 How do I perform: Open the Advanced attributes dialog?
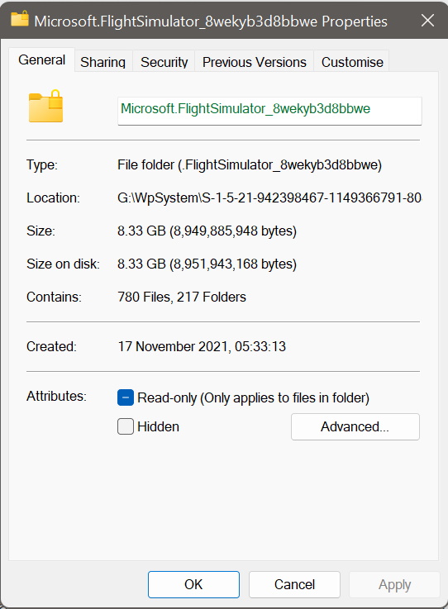tap(355, 426)
